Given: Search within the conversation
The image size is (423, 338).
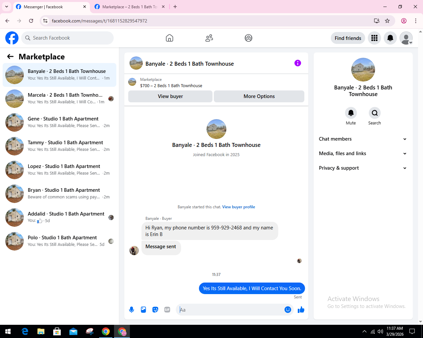Looking at the screenshot, I should 375,113.
